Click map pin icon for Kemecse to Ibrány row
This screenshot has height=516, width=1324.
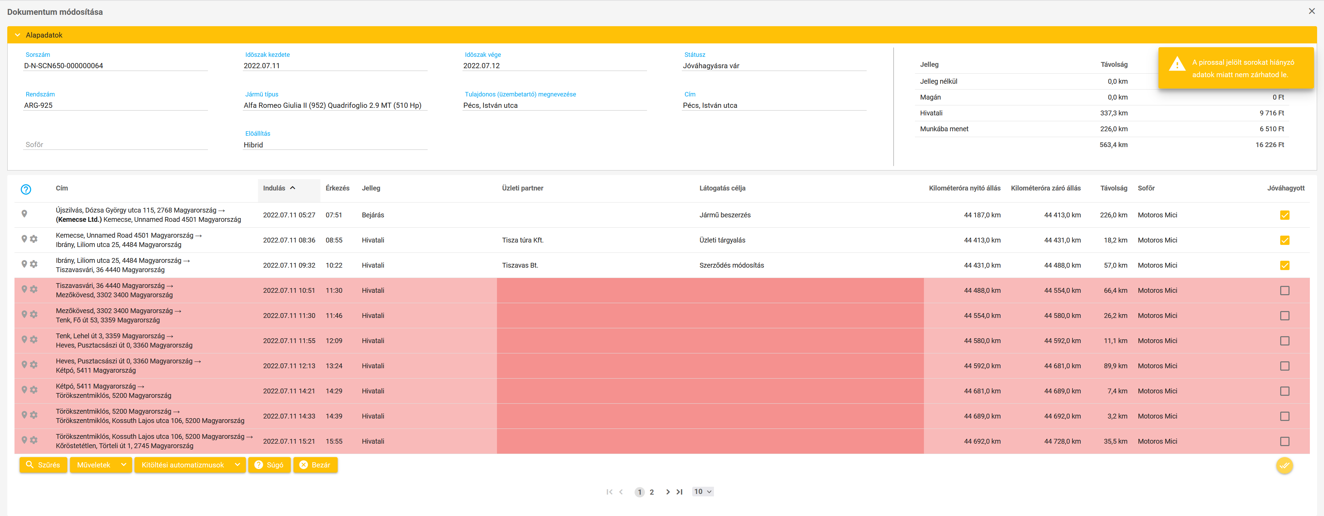point(24,239)
